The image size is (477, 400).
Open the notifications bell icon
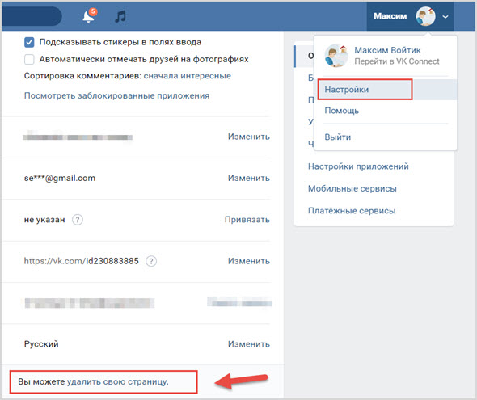pyautogui.click(x=88, y=16)
